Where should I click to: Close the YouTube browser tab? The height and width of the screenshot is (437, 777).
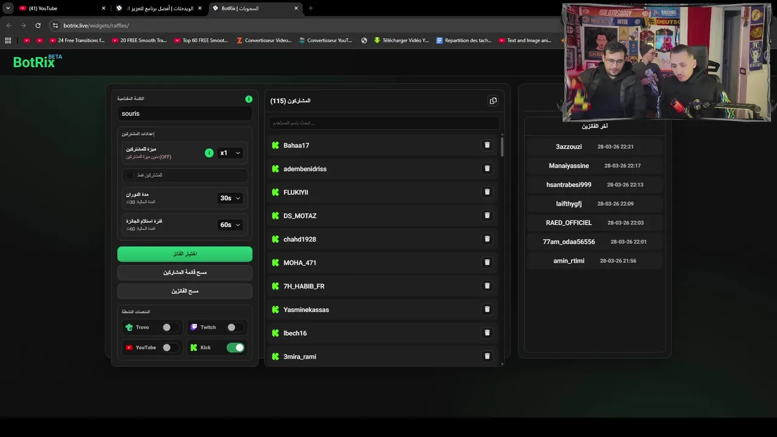point(103,8)
